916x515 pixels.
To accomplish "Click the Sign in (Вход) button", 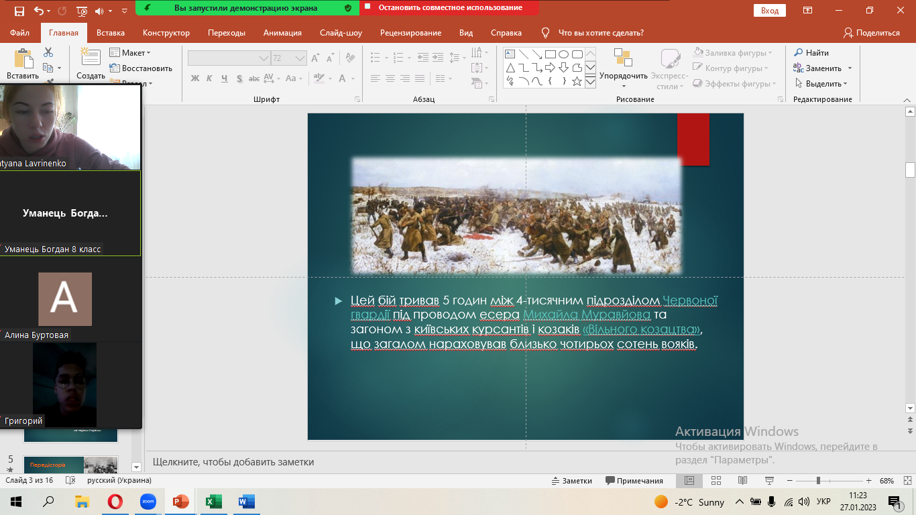I will click(770, 11).
